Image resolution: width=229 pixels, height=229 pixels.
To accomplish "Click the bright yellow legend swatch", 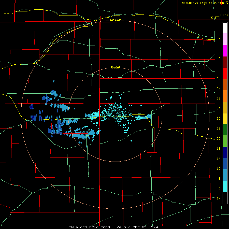I will tap(225, 118).
